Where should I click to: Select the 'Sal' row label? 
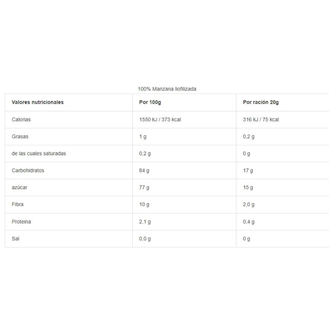[x=15, y=239]
